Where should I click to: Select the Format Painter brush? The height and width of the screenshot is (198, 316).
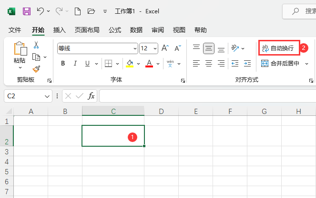click(x=37, y=69)
